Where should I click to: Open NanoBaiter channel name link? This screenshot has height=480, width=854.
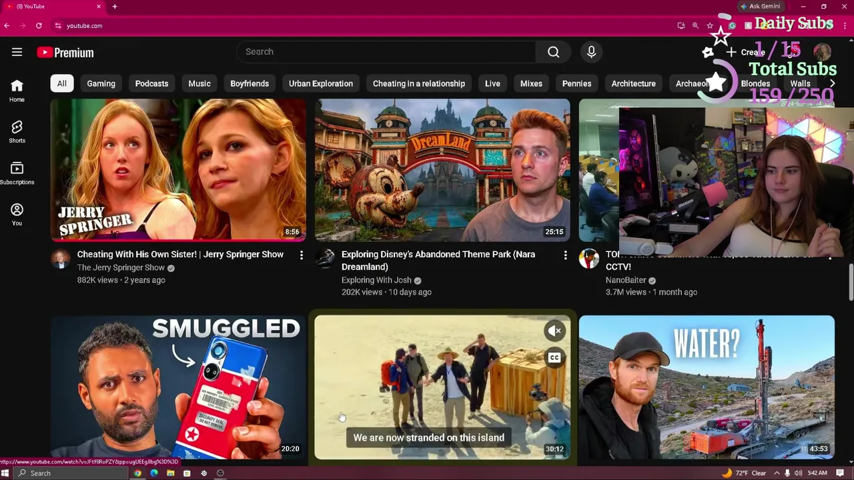[626, 280]
